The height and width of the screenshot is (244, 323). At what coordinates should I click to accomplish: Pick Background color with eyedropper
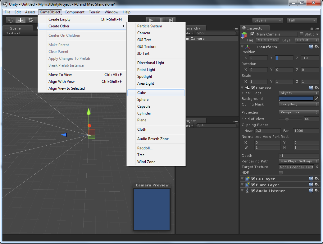click(317, 99)
